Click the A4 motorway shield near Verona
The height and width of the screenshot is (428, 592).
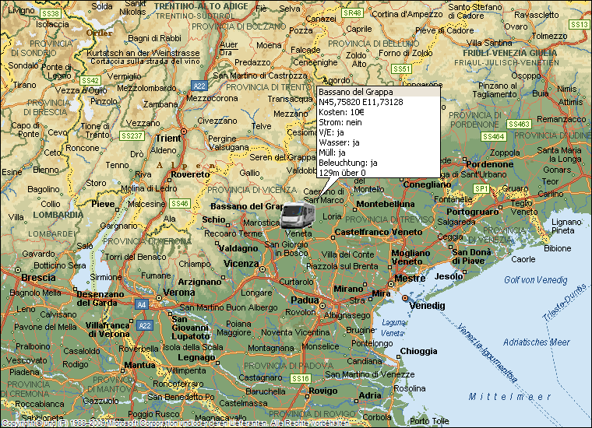click(x=141, y=304)
